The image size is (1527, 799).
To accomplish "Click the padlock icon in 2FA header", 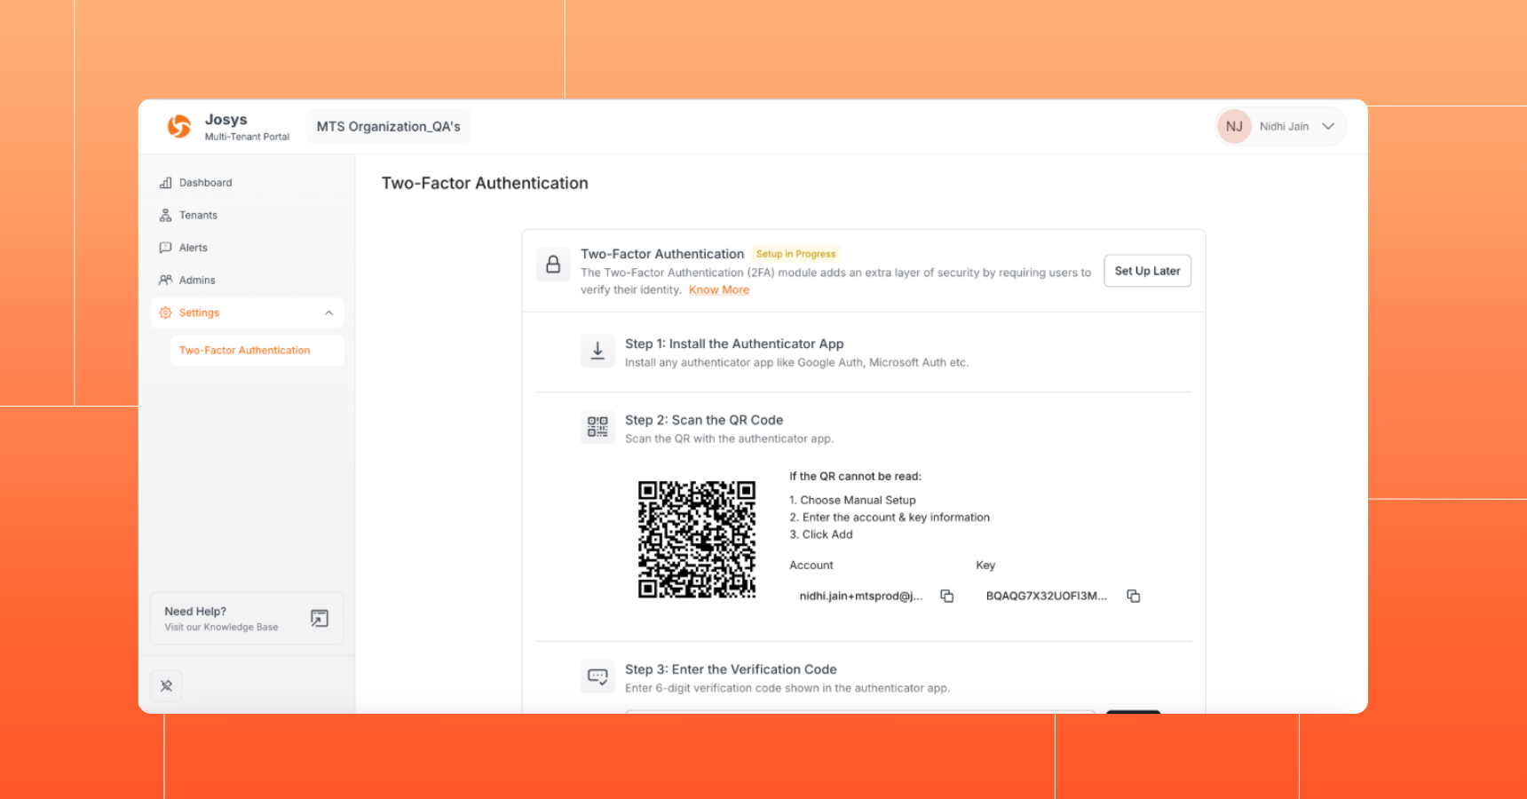I will pos(553,265).
